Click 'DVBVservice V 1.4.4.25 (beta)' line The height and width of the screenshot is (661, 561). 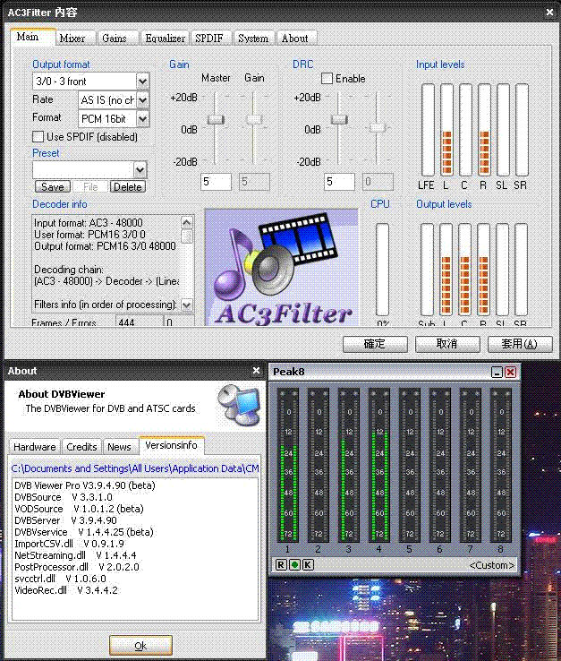pyautogui.click(x=84, y=532)
